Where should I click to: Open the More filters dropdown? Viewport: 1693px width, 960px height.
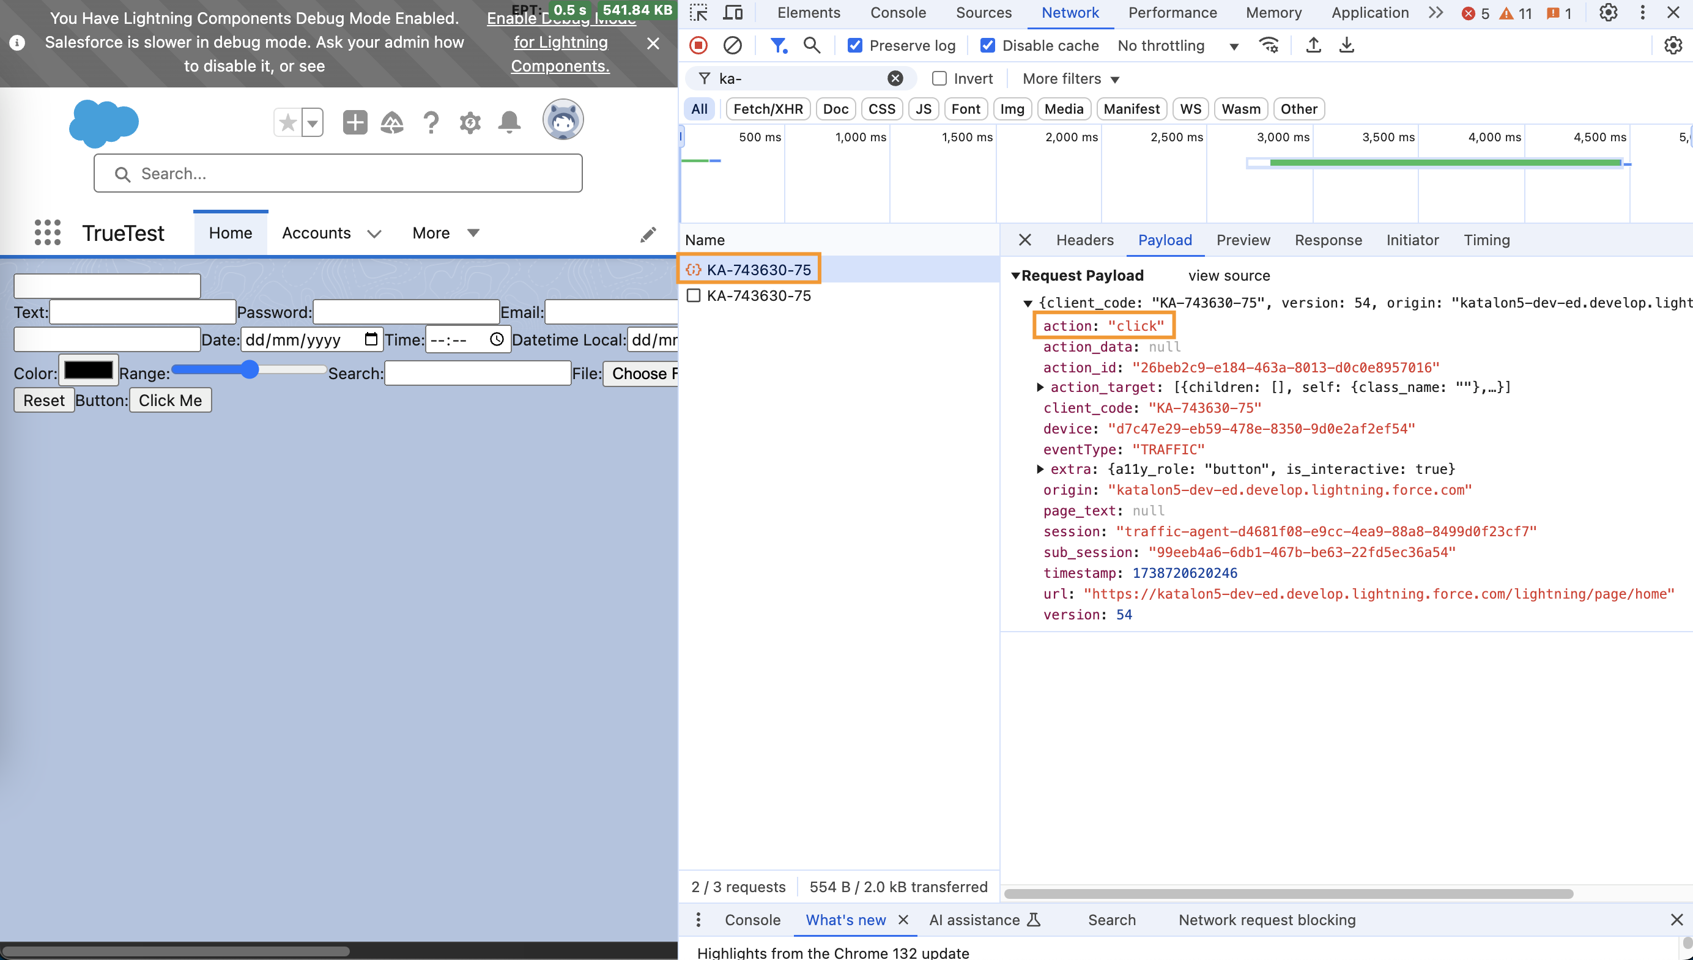point(1070,78)
